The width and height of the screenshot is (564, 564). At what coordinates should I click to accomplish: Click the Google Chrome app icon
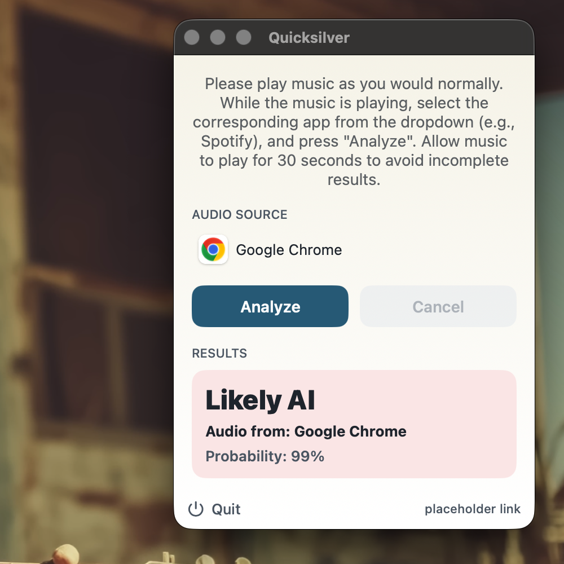tap(213, 249)
